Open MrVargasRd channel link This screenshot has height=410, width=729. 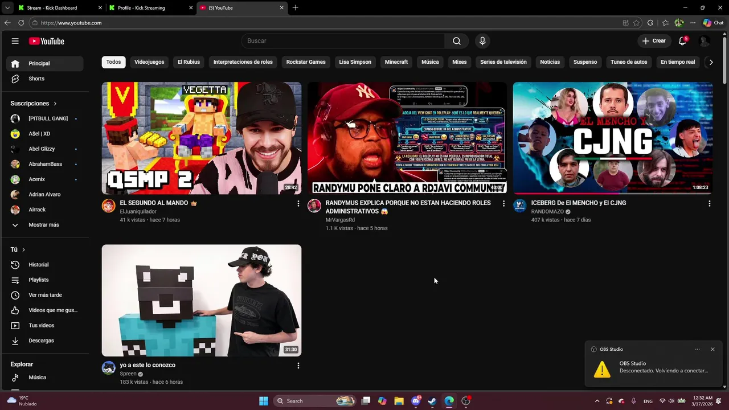340,220
